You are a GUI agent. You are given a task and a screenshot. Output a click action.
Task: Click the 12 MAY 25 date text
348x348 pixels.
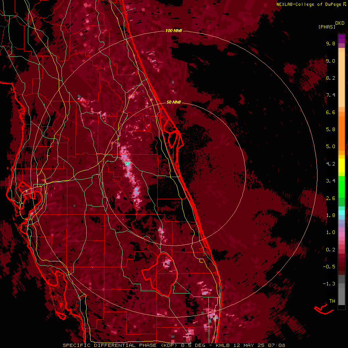(249, 345)
